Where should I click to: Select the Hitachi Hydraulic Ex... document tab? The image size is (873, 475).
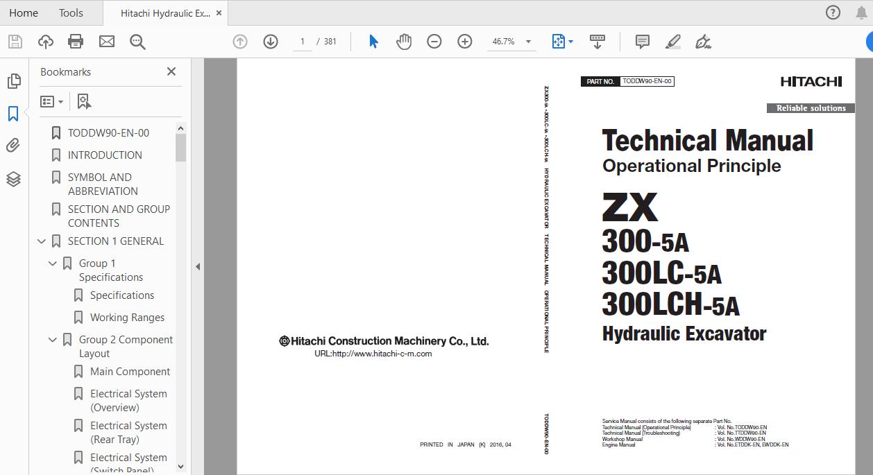pyautogui.click(x=165, y=12)
